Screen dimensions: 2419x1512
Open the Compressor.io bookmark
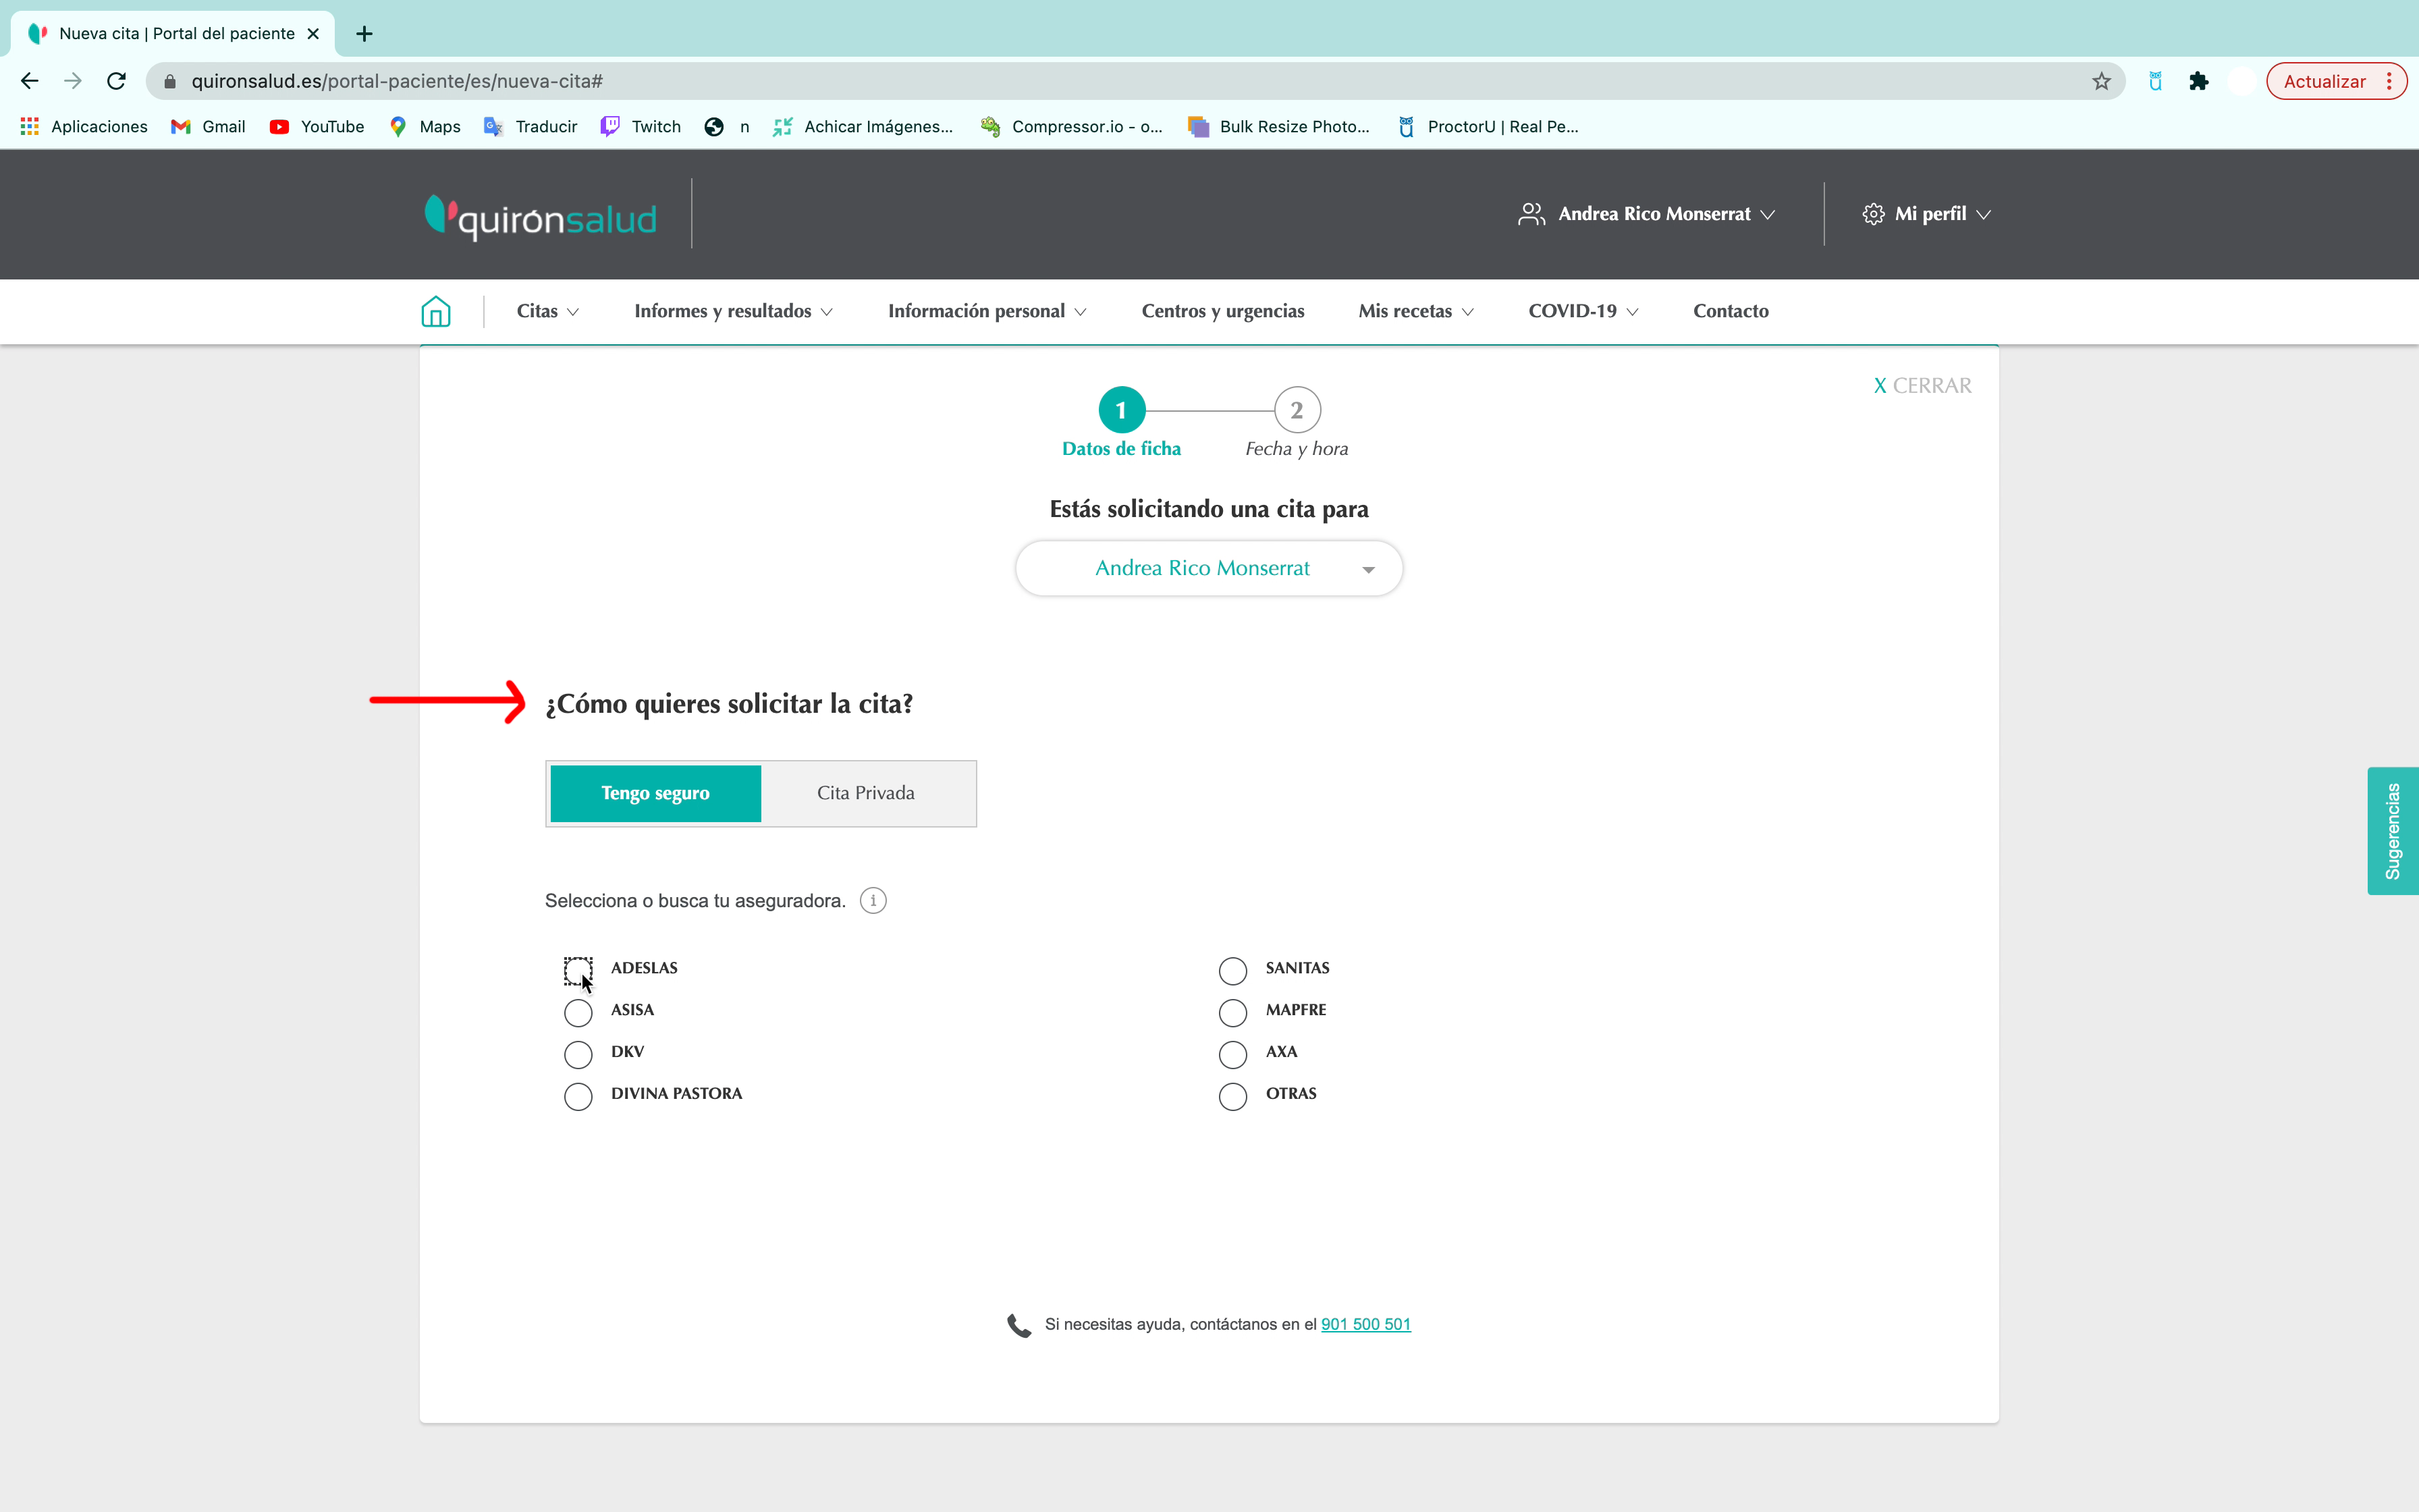pyautogui.click(x=1072, y=127)
